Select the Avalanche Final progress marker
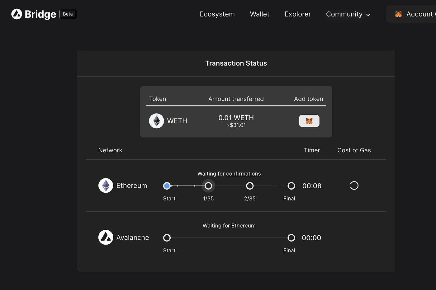This screenshot has height=290, width=436. [291, 238]
